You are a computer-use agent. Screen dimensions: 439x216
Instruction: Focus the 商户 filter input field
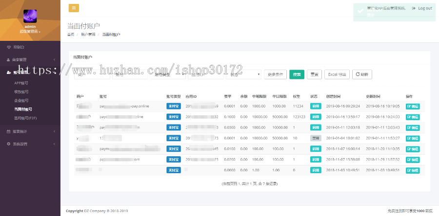pyautogui.click(x=92, y=74)
